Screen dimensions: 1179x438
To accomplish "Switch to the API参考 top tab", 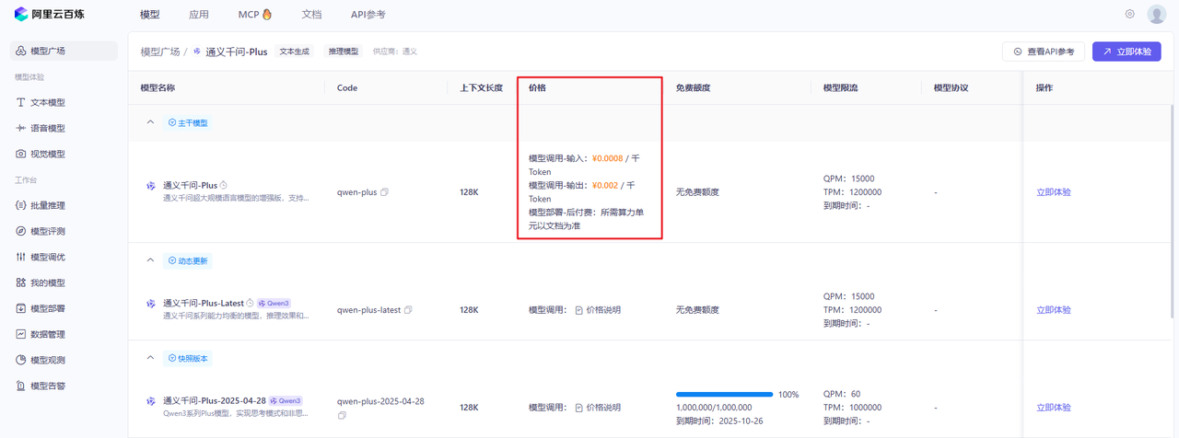I will pyautogui.click(x=368, y=14).
